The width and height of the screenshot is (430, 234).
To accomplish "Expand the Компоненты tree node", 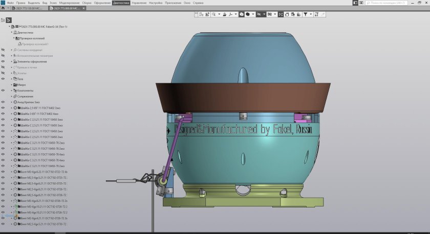I will (11, 90).
